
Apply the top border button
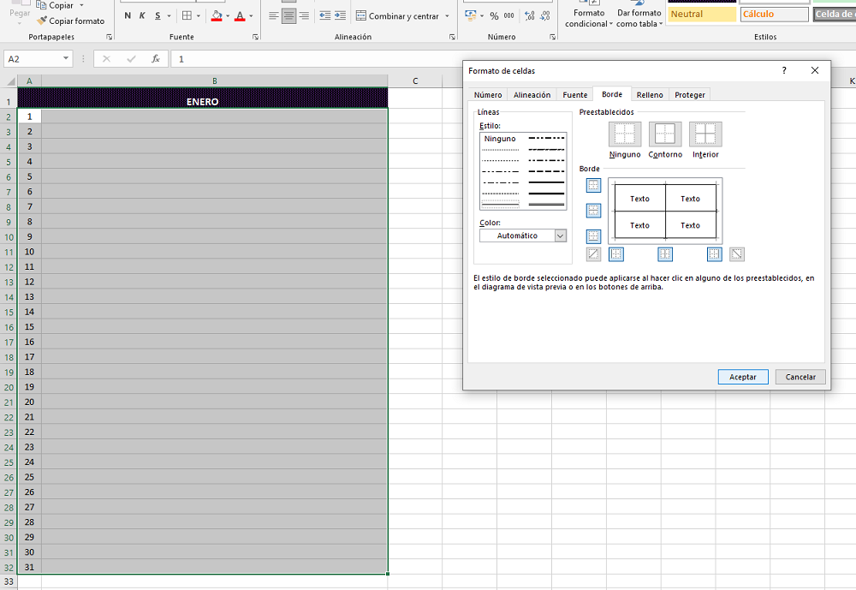coord(593,185)
